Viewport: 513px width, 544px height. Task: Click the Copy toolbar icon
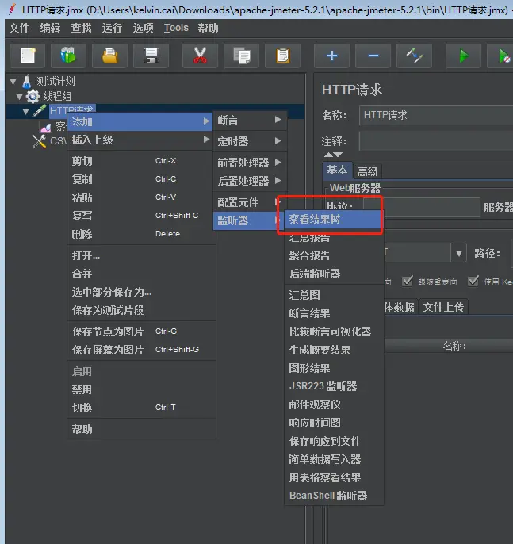[x=241, y=56]
